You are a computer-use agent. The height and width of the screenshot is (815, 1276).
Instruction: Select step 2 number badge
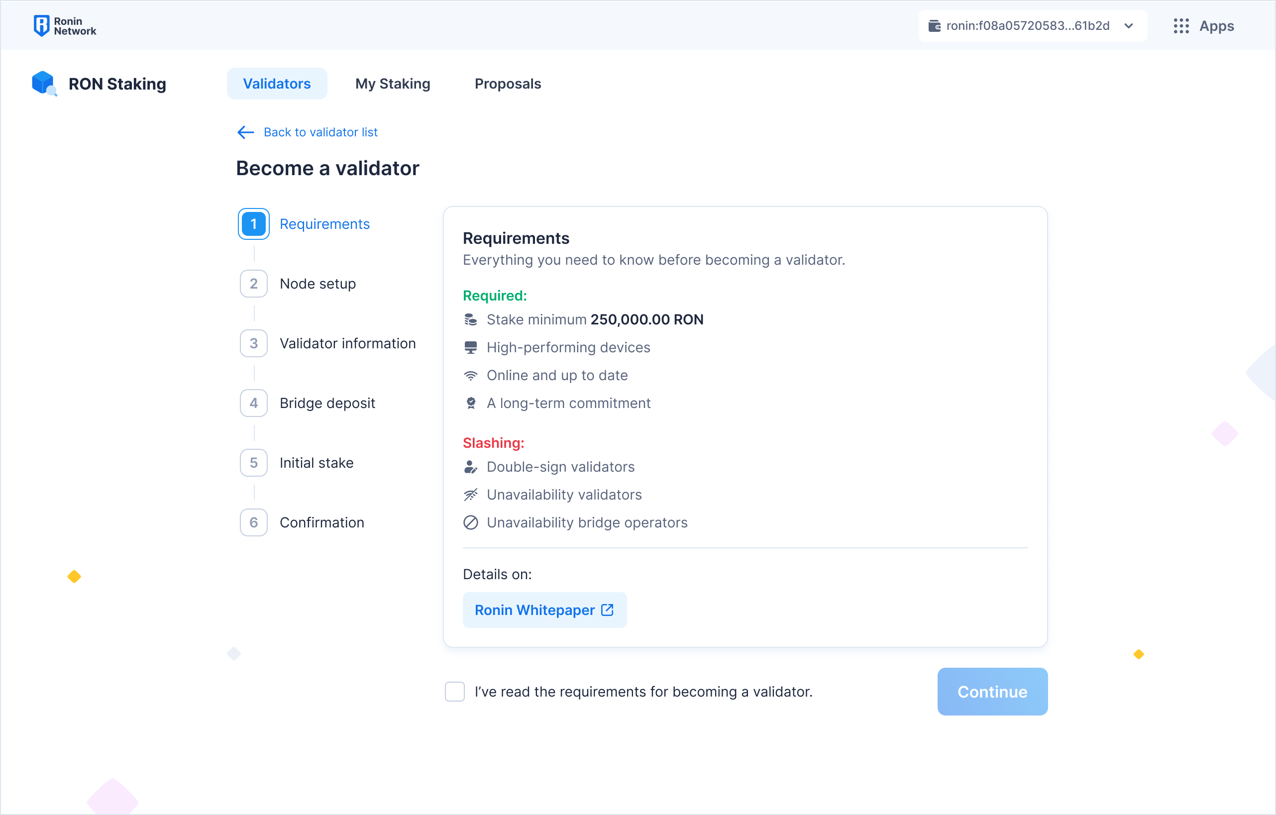(x=254, y=284)
